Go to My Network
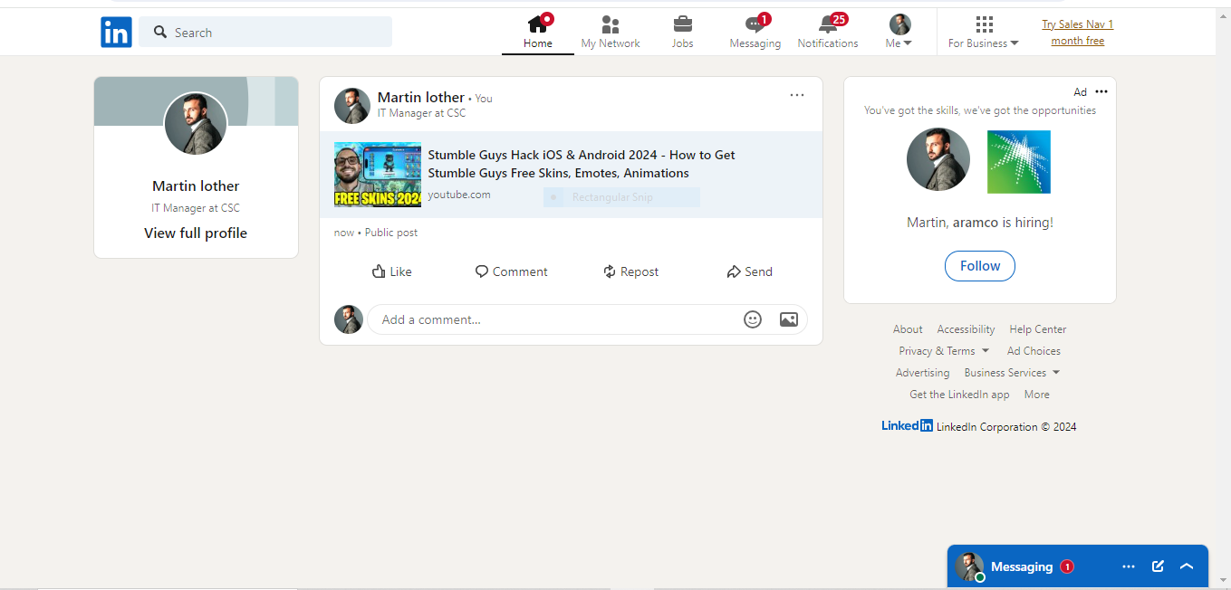Image resolution: width=1231 pixels, height=590 pixels. 611,33
